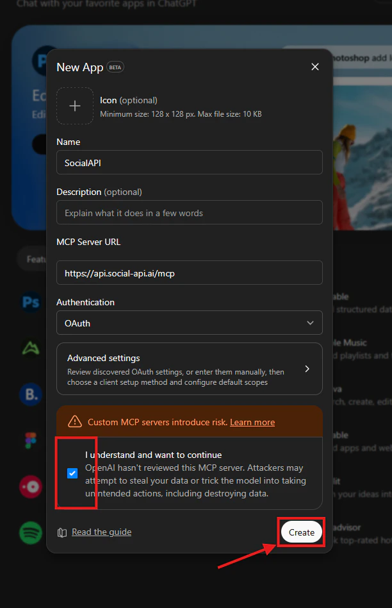
Task: Select the Name input field showing SocialAPI
Action: point(189,162)
